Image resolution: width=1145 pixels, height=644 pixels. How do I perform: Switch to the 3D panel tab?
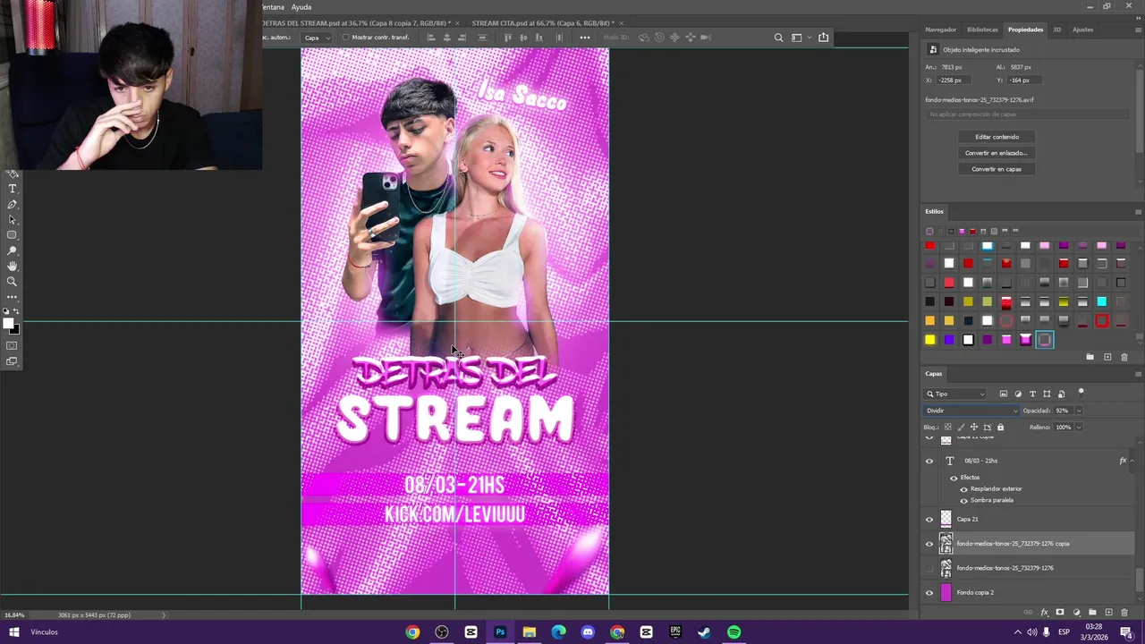tap(1056, 30)
